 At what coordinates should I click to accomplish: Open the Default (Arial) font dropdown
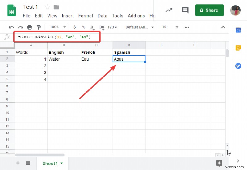(140, 27)
